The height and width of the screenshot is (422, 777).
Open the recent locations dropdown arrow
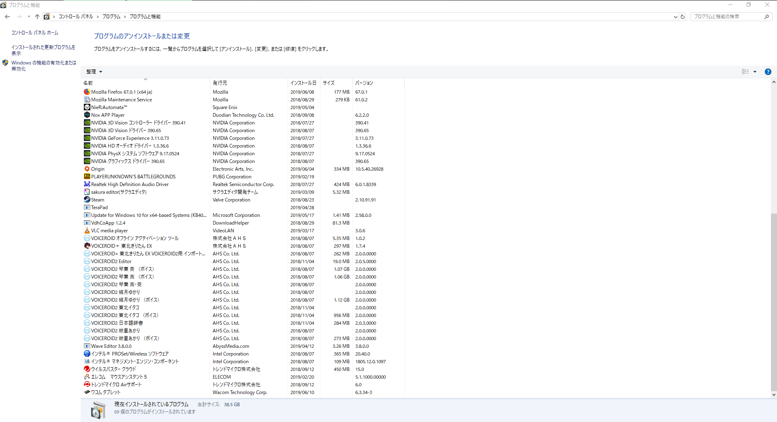coord(29,17)
